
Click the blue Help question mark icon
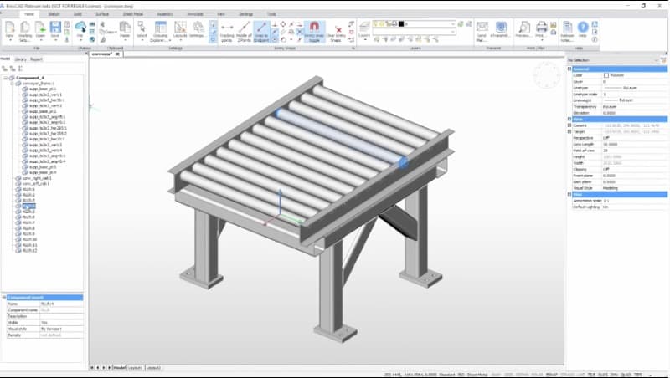coord(583,28)
